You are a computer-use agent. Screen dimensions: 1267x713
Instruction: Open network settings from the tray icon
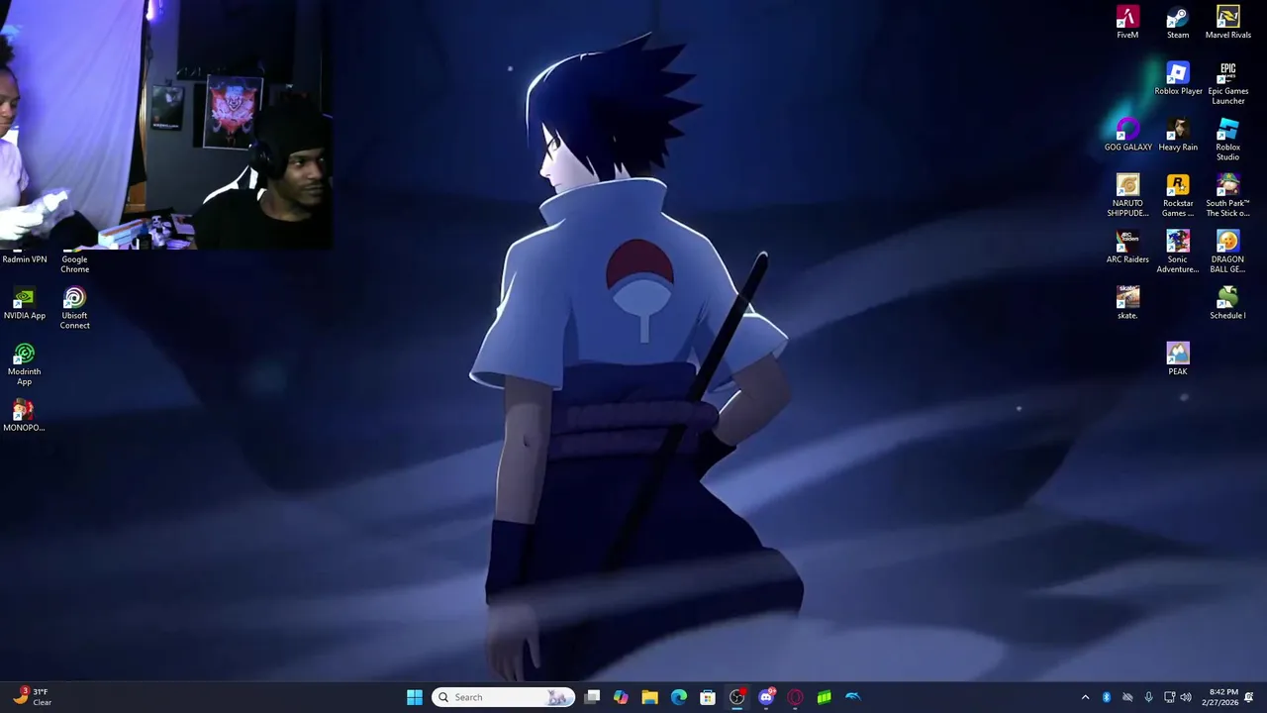[x=1169, y=697]
